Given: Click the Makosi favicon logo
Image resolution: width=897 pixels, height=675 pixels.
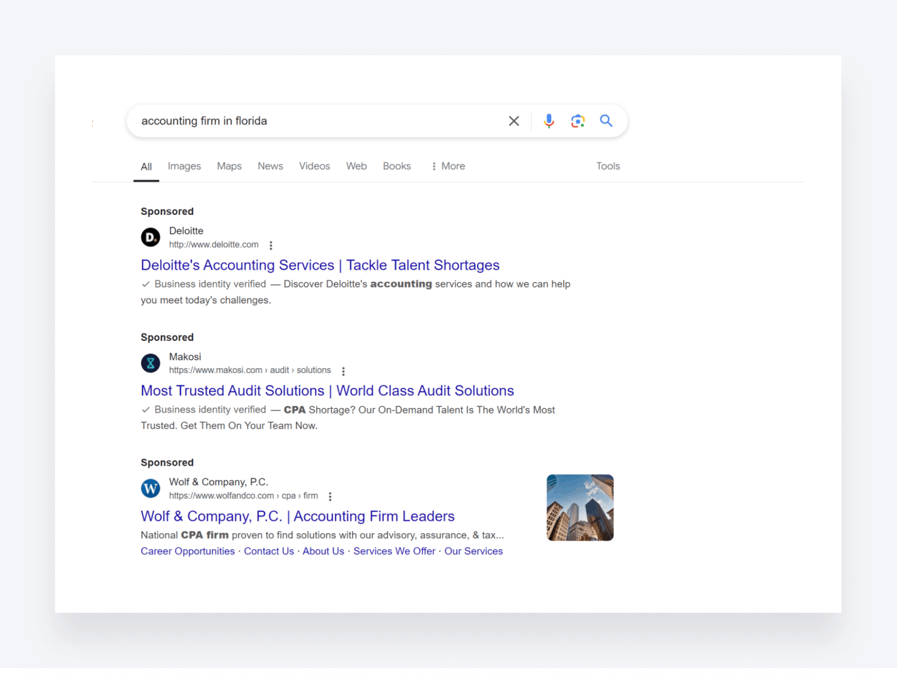Looking at the screenshot, I should pos(150,363).
